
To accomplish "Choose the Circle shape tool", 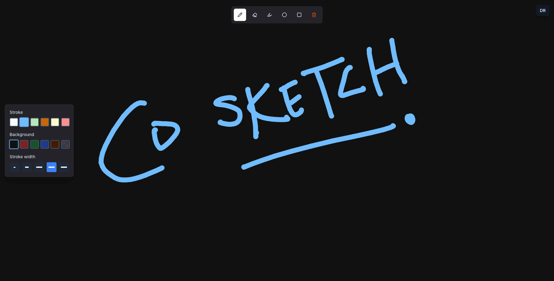I will [x=284, y=15].
